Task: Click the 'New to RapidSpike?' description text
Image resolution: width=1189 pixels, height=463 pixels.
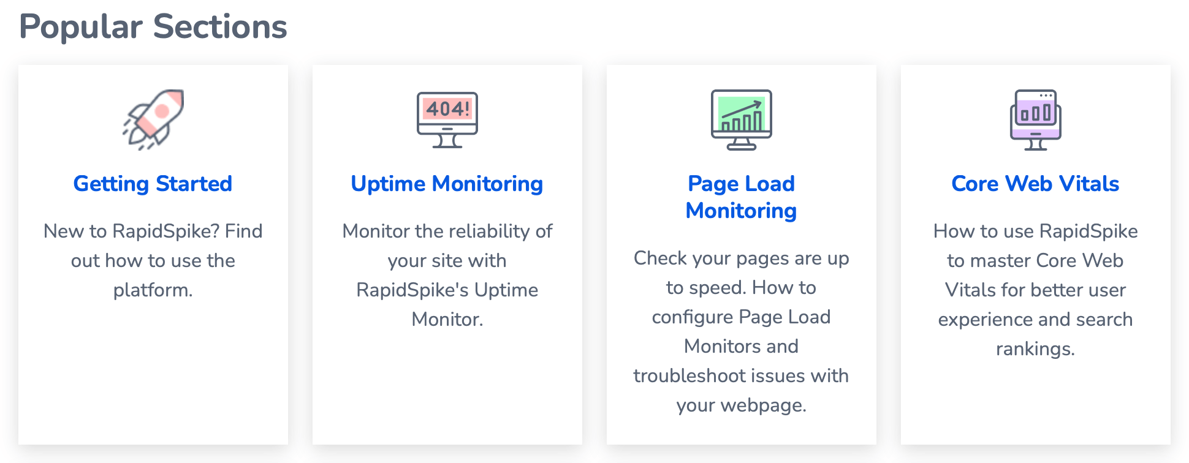Action: (153, 260)
